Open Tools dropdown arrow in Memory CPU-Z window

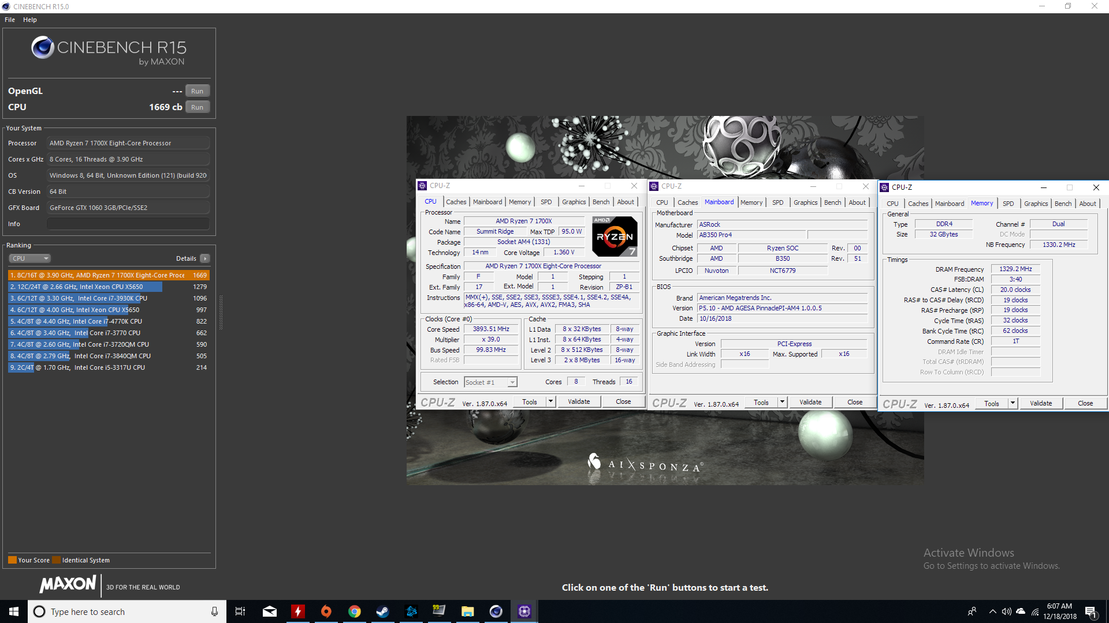pos(1013,403)
